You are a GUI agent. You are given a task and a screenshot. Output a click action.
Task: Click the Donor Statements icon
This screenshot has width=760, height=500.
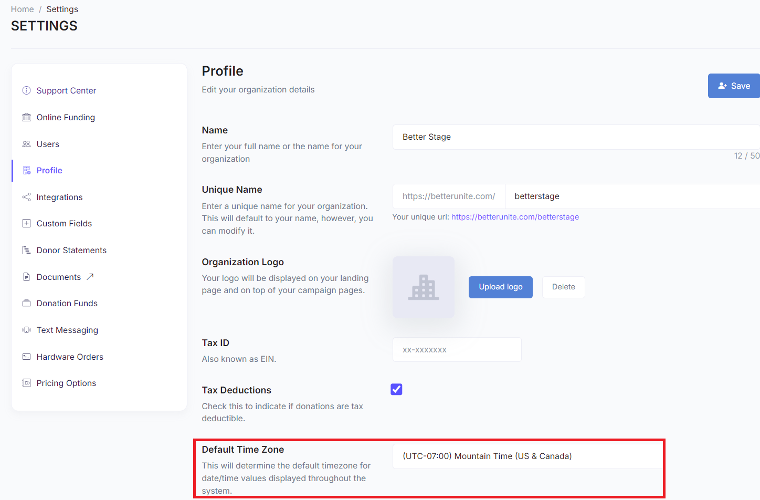pyautogui.click(x=26, y=250)
